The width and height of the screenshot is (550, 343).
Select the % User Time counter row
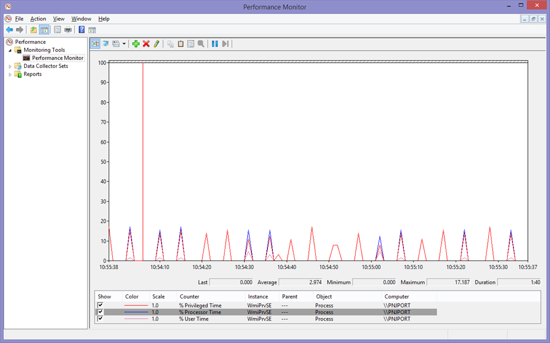266,319
